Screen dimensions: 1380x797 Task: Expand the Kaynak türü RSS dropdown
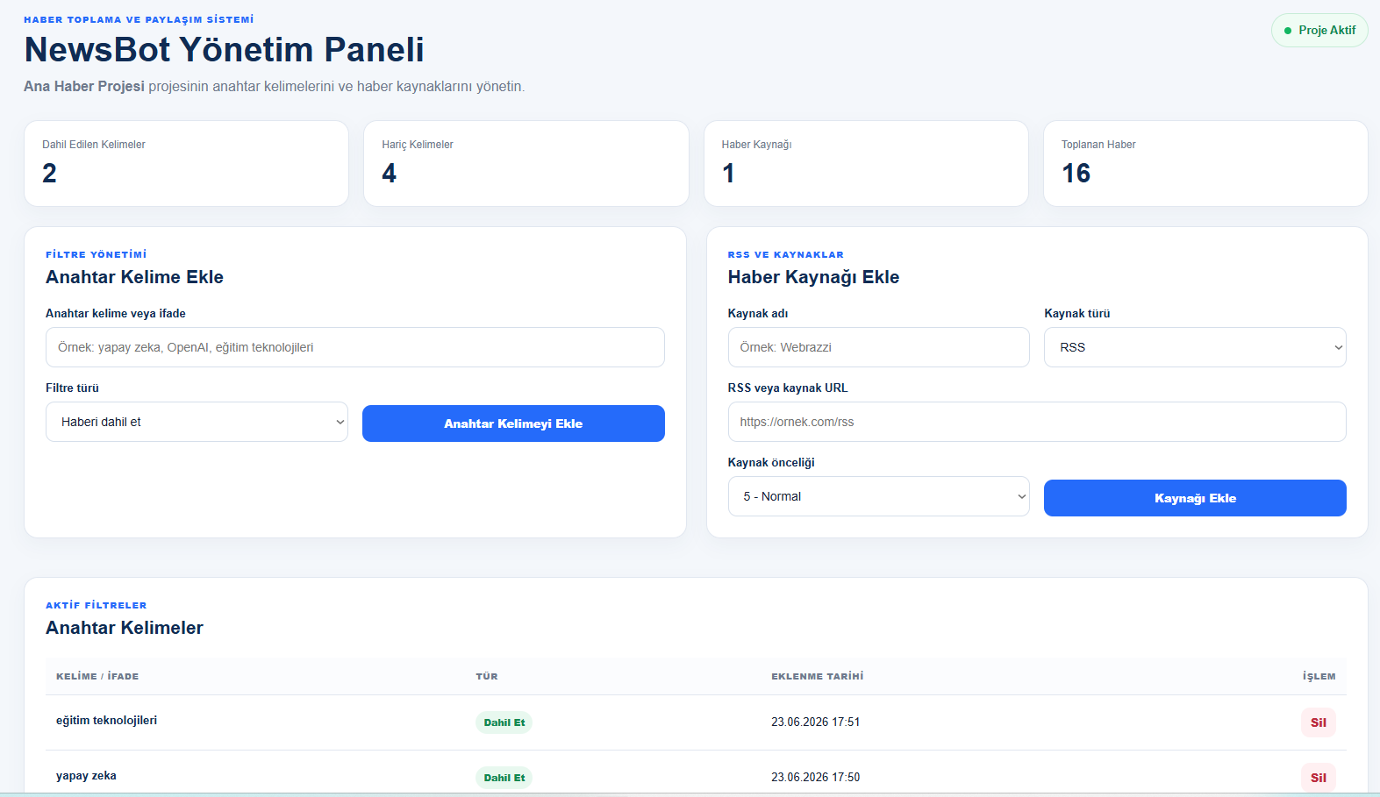pyautogui.click(x=1195, y=347)
